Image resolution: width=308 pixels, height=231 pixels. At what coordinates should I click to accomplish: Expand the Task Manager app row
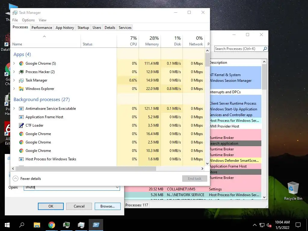coord(14,80)
